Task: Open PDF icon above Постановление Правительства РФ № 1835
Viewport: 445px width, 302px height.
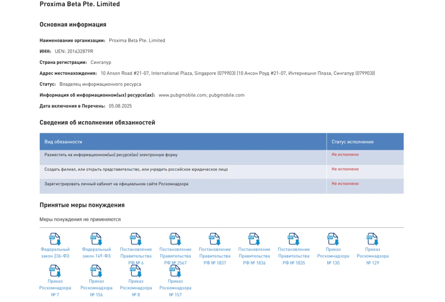Action: click(294, 239)
